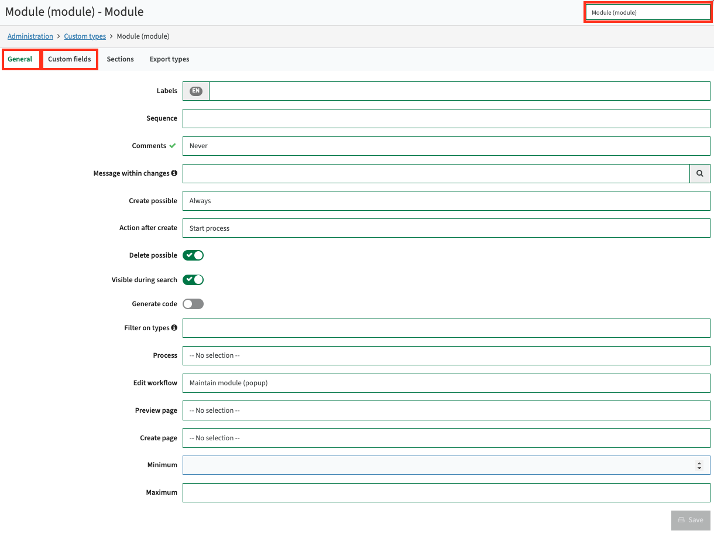Click the green checkmark beside Comments
The height and width of the screenshot is (534, 714).
173,146
